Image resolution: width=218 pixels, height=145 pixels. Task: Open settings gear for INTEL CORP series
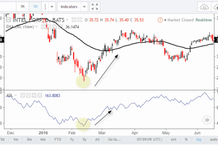pyautogui.click(x=80, y=20)
